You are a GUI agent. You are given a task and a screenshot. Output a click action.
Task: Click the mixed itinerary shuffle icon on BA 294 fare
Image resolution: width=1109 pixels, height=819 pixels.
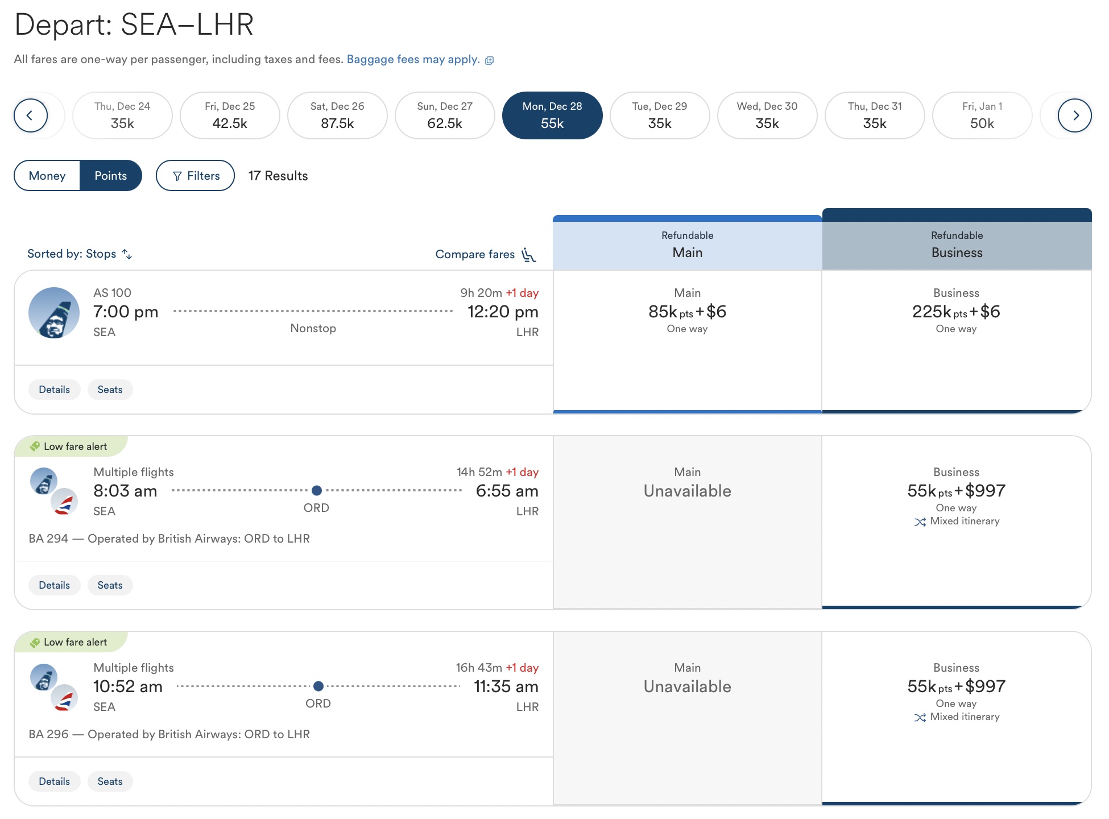(x=920, y=522)
